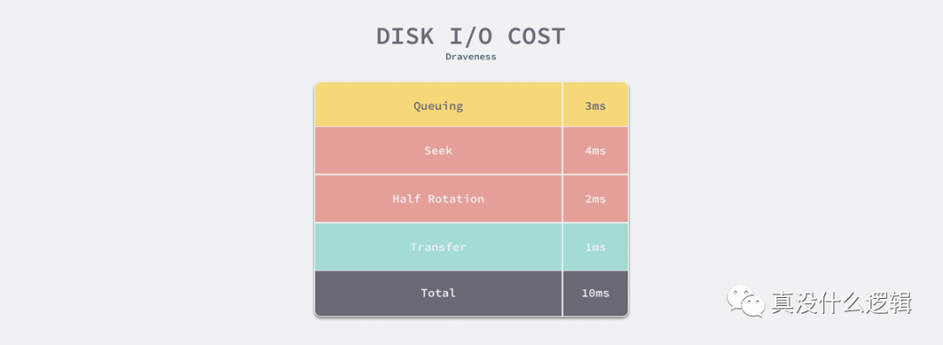Click the yellow Queuing color block
Screen dimensions: 943x345
coord(438,105)
